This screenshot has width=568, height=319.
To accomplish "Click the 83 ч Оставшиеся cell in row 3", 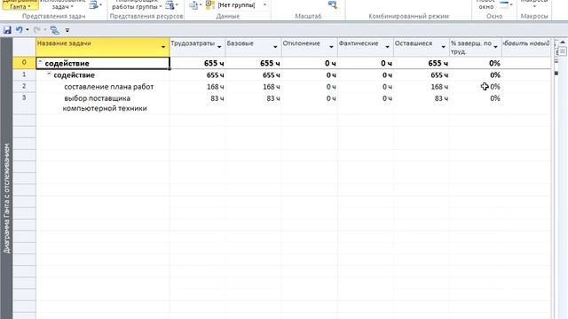I will click(x=422, y=104).
